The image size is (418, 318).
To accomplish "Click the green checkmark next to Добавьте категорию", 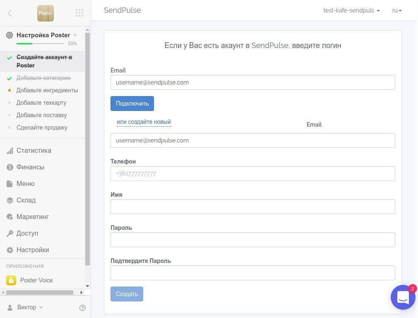I will click(10, 78).
